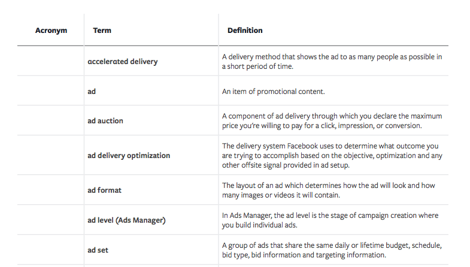Screen dimensions: 470x267
Task: Click empty Acronym cell in 'ad format' row
Action: point(51,190)
